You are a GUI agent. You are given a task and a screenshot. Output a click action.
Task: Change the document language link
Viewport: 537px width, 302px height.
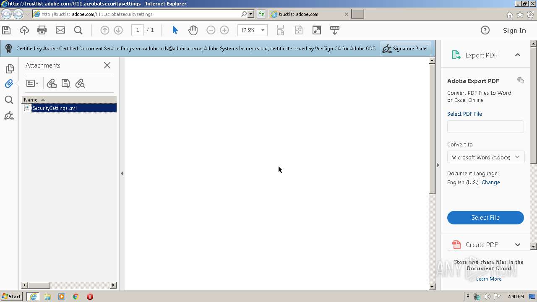[x=490, y=182]
